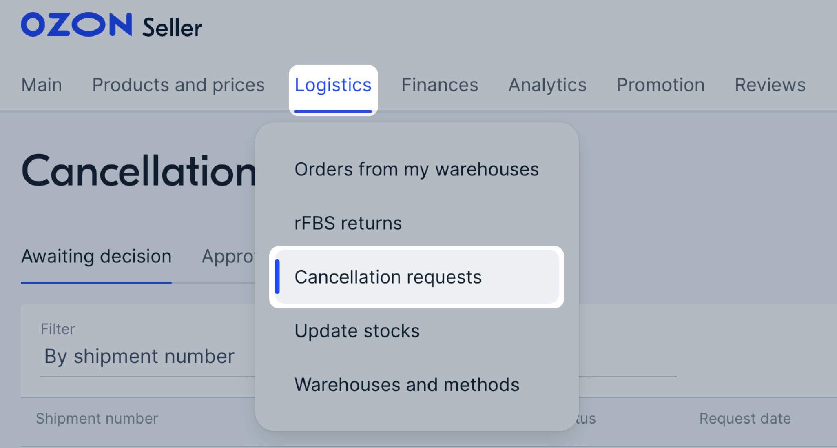
Task: Click the Request date column header
Action: (x=745, y=418)
